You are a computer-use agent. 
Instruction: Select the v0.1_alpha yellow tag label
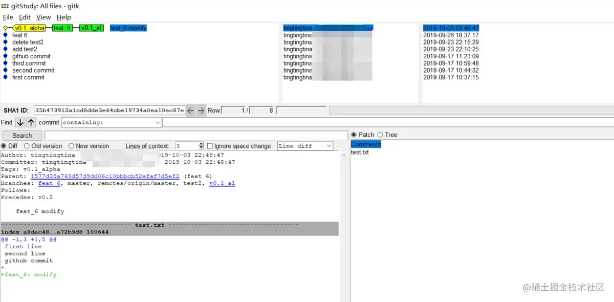coord(29,28)
